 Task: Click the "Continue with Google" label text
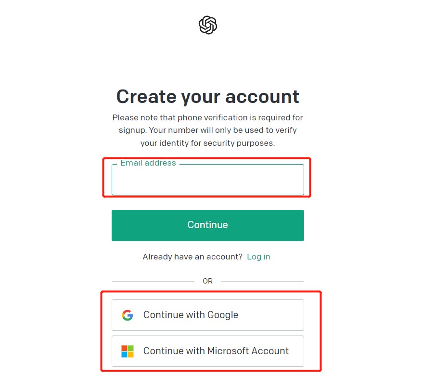[x=191, y=315]
